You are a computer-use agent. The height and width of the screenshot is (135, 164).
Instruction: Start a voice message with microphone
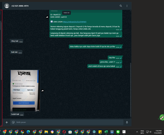[x=127, y=122]
